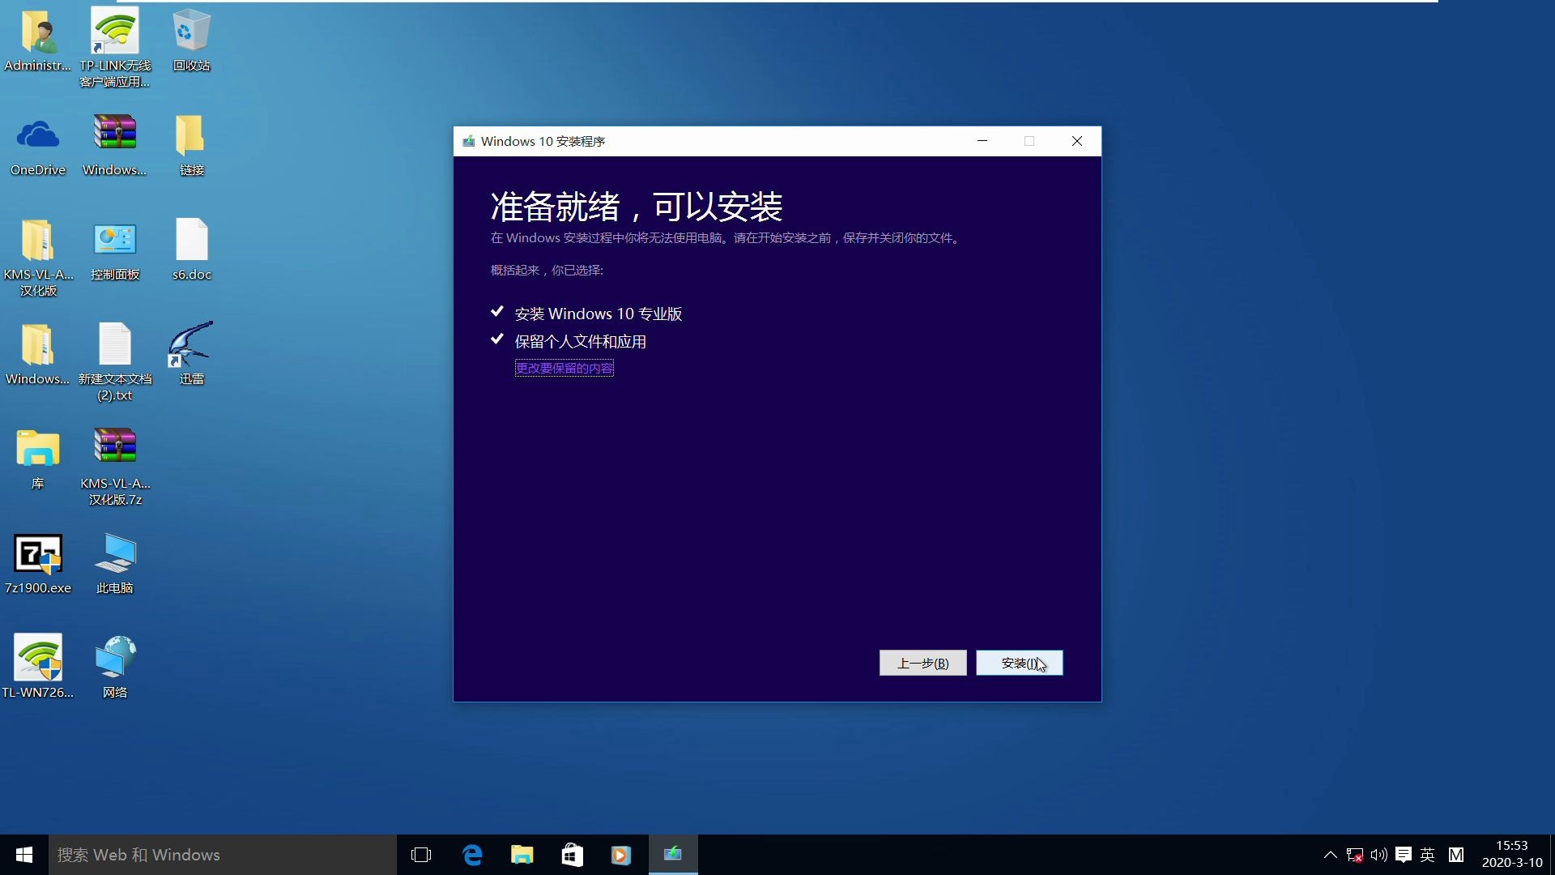
Task: Open the volume tray icon
Action: click(x=1378, y=855)
